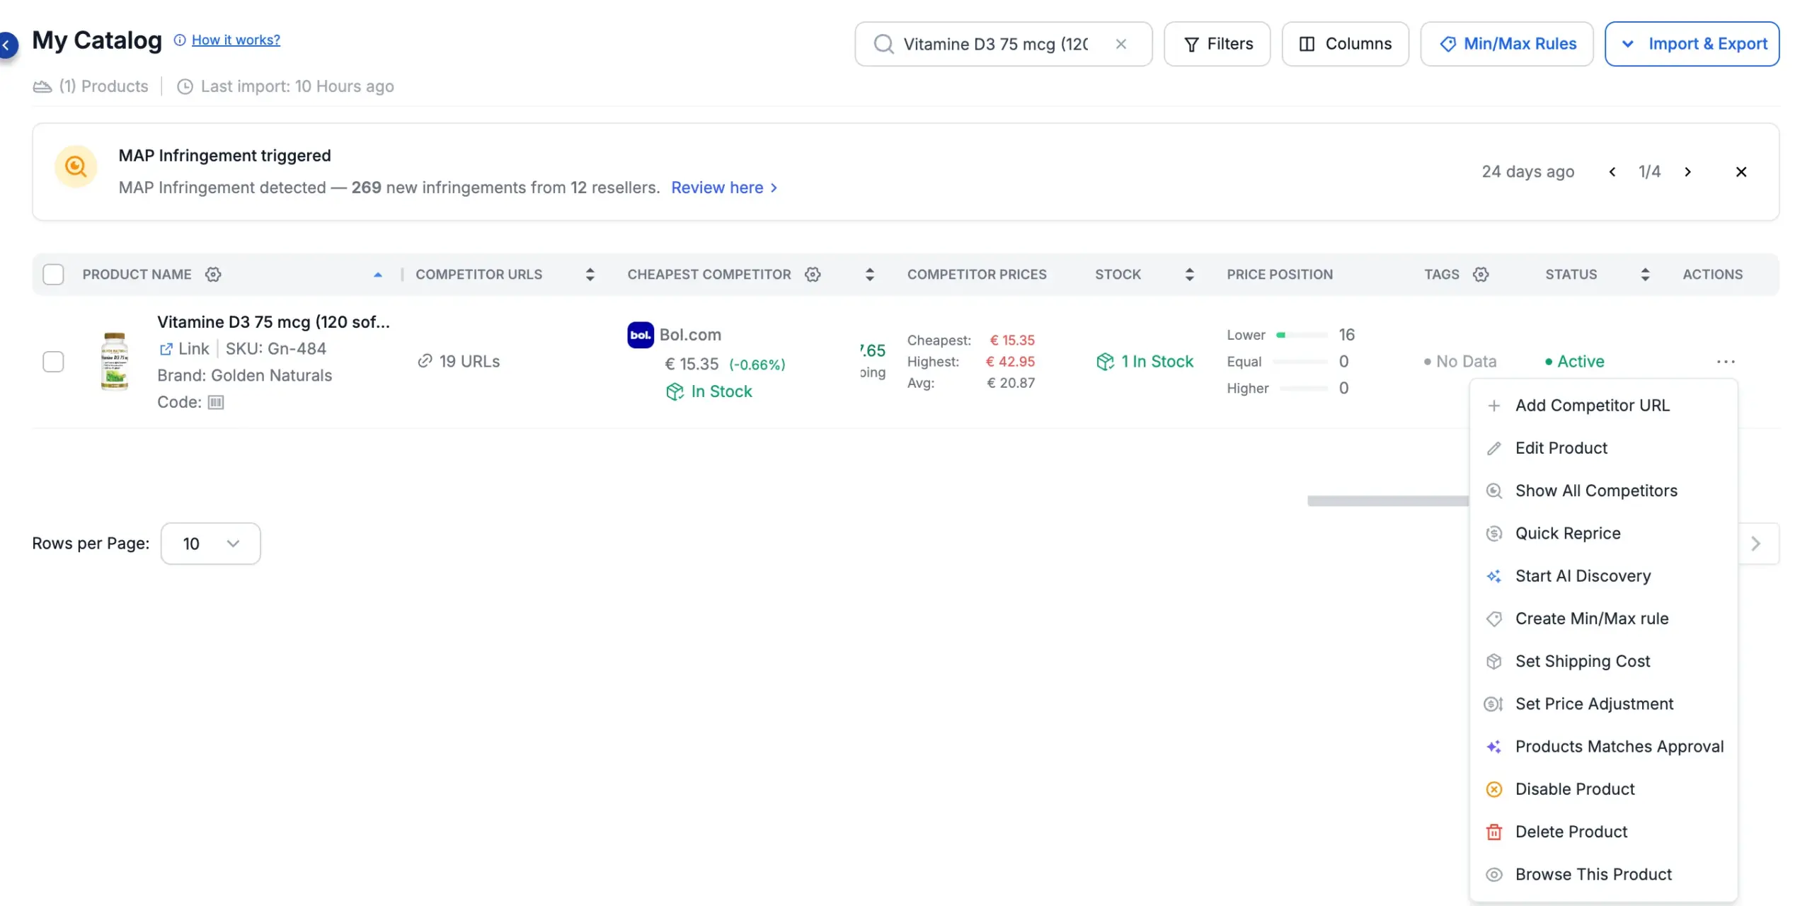Screen dimensions: 1812x906
Task: Click the MAP Infringement magnifier icon
Action: pos(76,166)
